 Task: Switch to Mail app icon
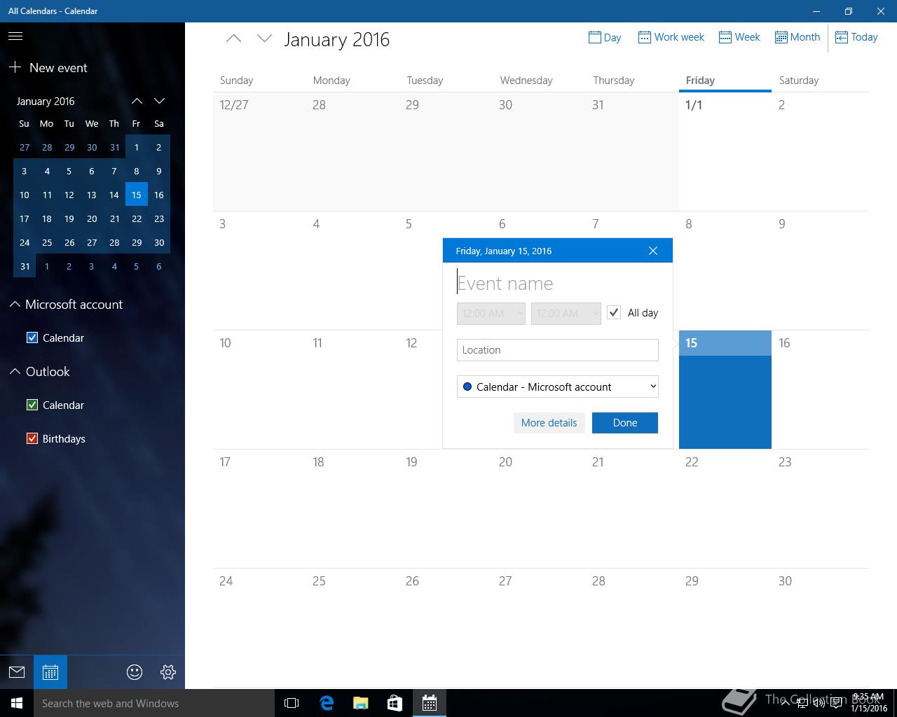17,672
